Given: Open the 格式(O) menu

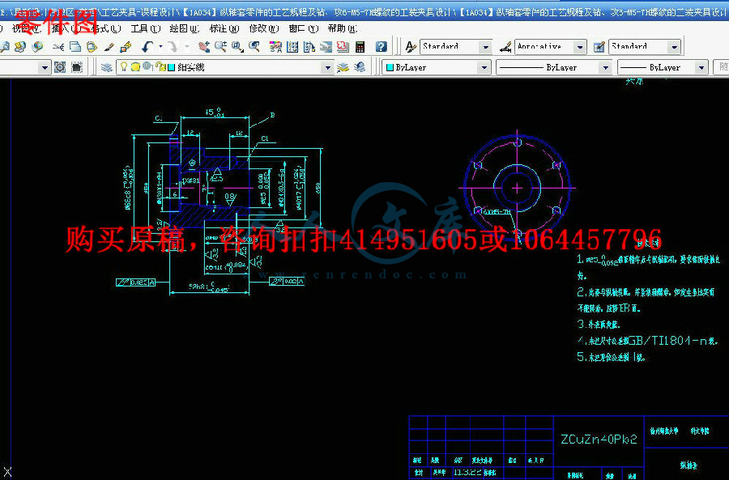Looking at the screenshot, I should click(x=106, y=29).
